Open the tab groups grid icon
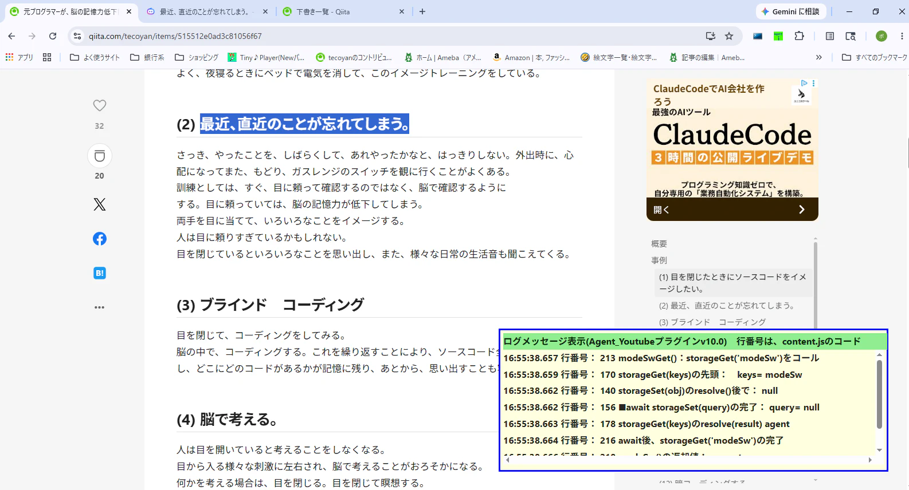Screen dimensions: 909x490 click(x=47, y=57)
